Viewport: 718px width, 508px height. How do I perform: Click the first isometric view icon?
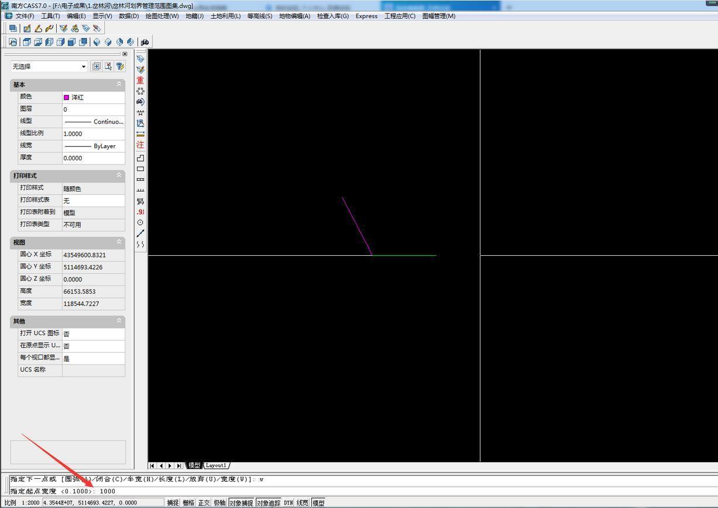[97, 42]
